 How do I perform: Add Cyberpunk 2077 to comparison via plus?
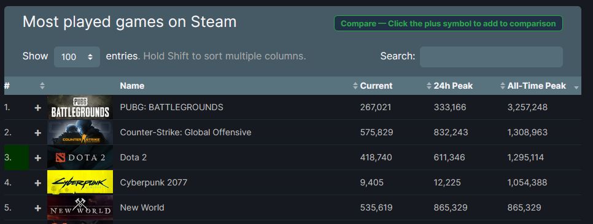[x=38, y=183]
